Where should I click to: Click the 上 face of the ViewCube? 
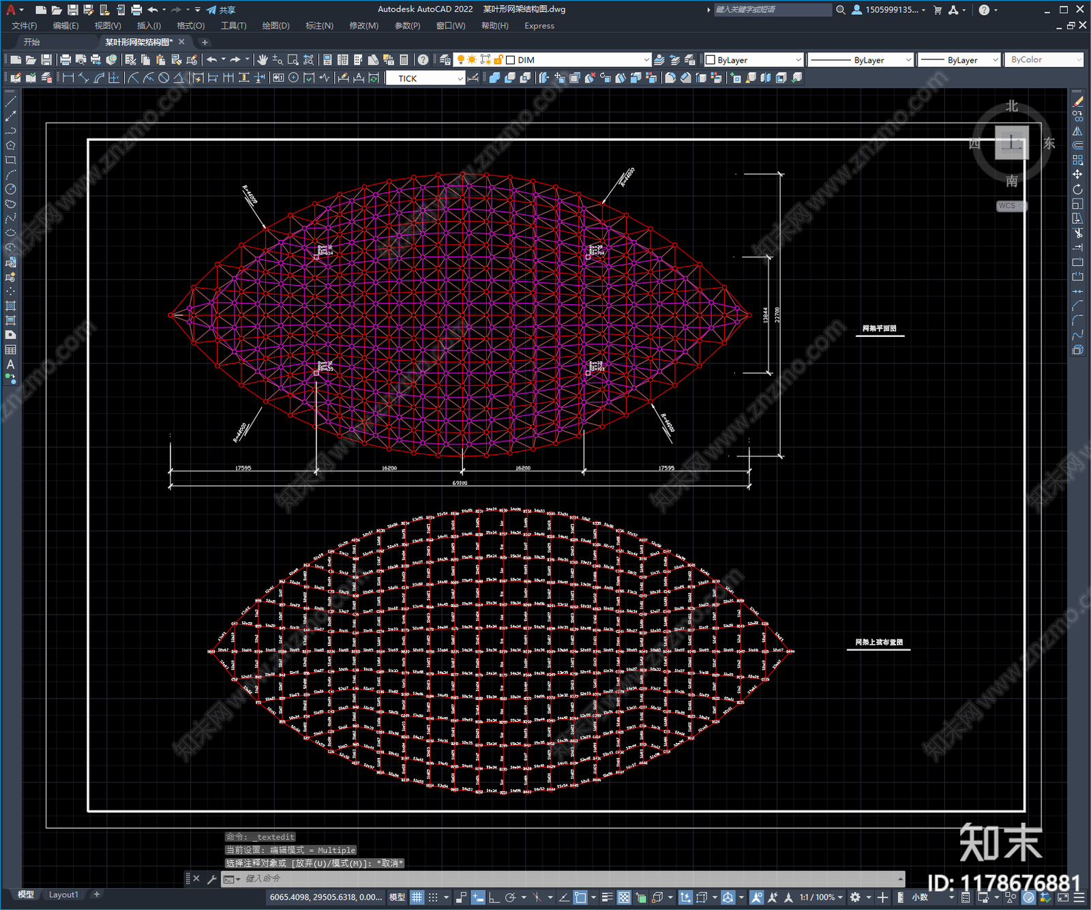(x=1012, y=143)
